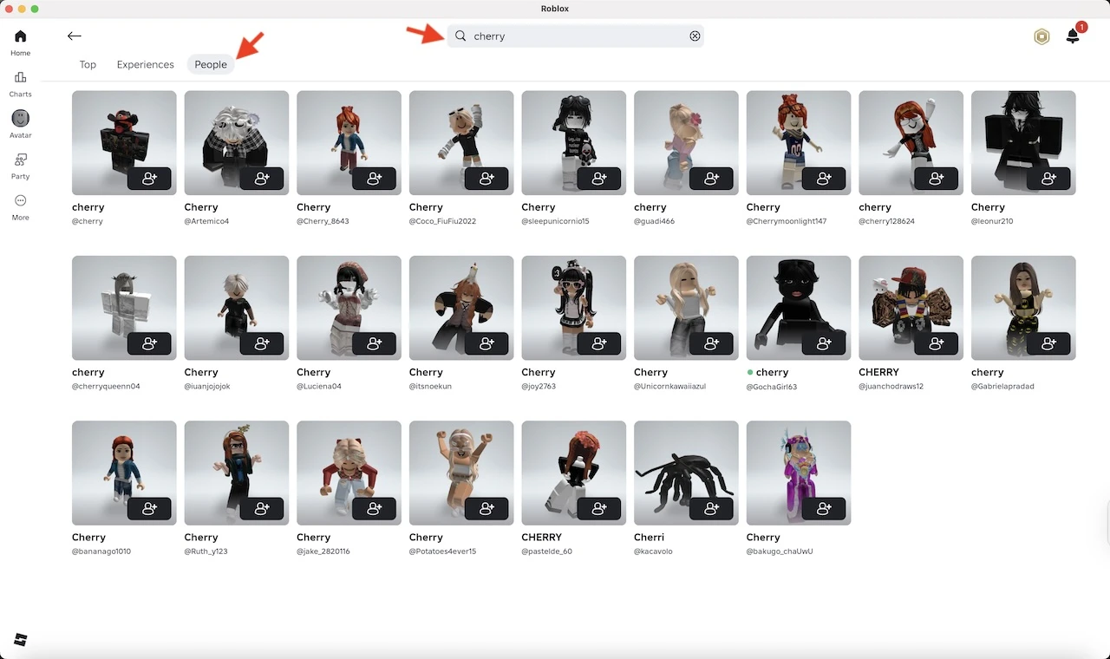Go to Home in the sidebar
The image size is (1110, 659).
[x=20, y=42]
